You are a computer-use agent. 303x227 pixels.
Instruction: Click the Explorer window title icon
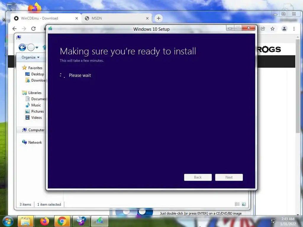pyautogui.click(x=19, y=37)
